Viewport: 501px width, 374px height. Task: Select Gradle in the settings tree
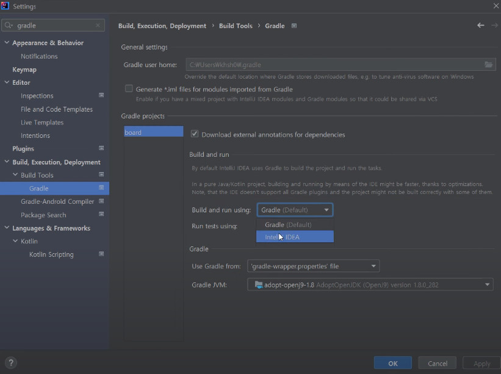click(x=54, y=188)
